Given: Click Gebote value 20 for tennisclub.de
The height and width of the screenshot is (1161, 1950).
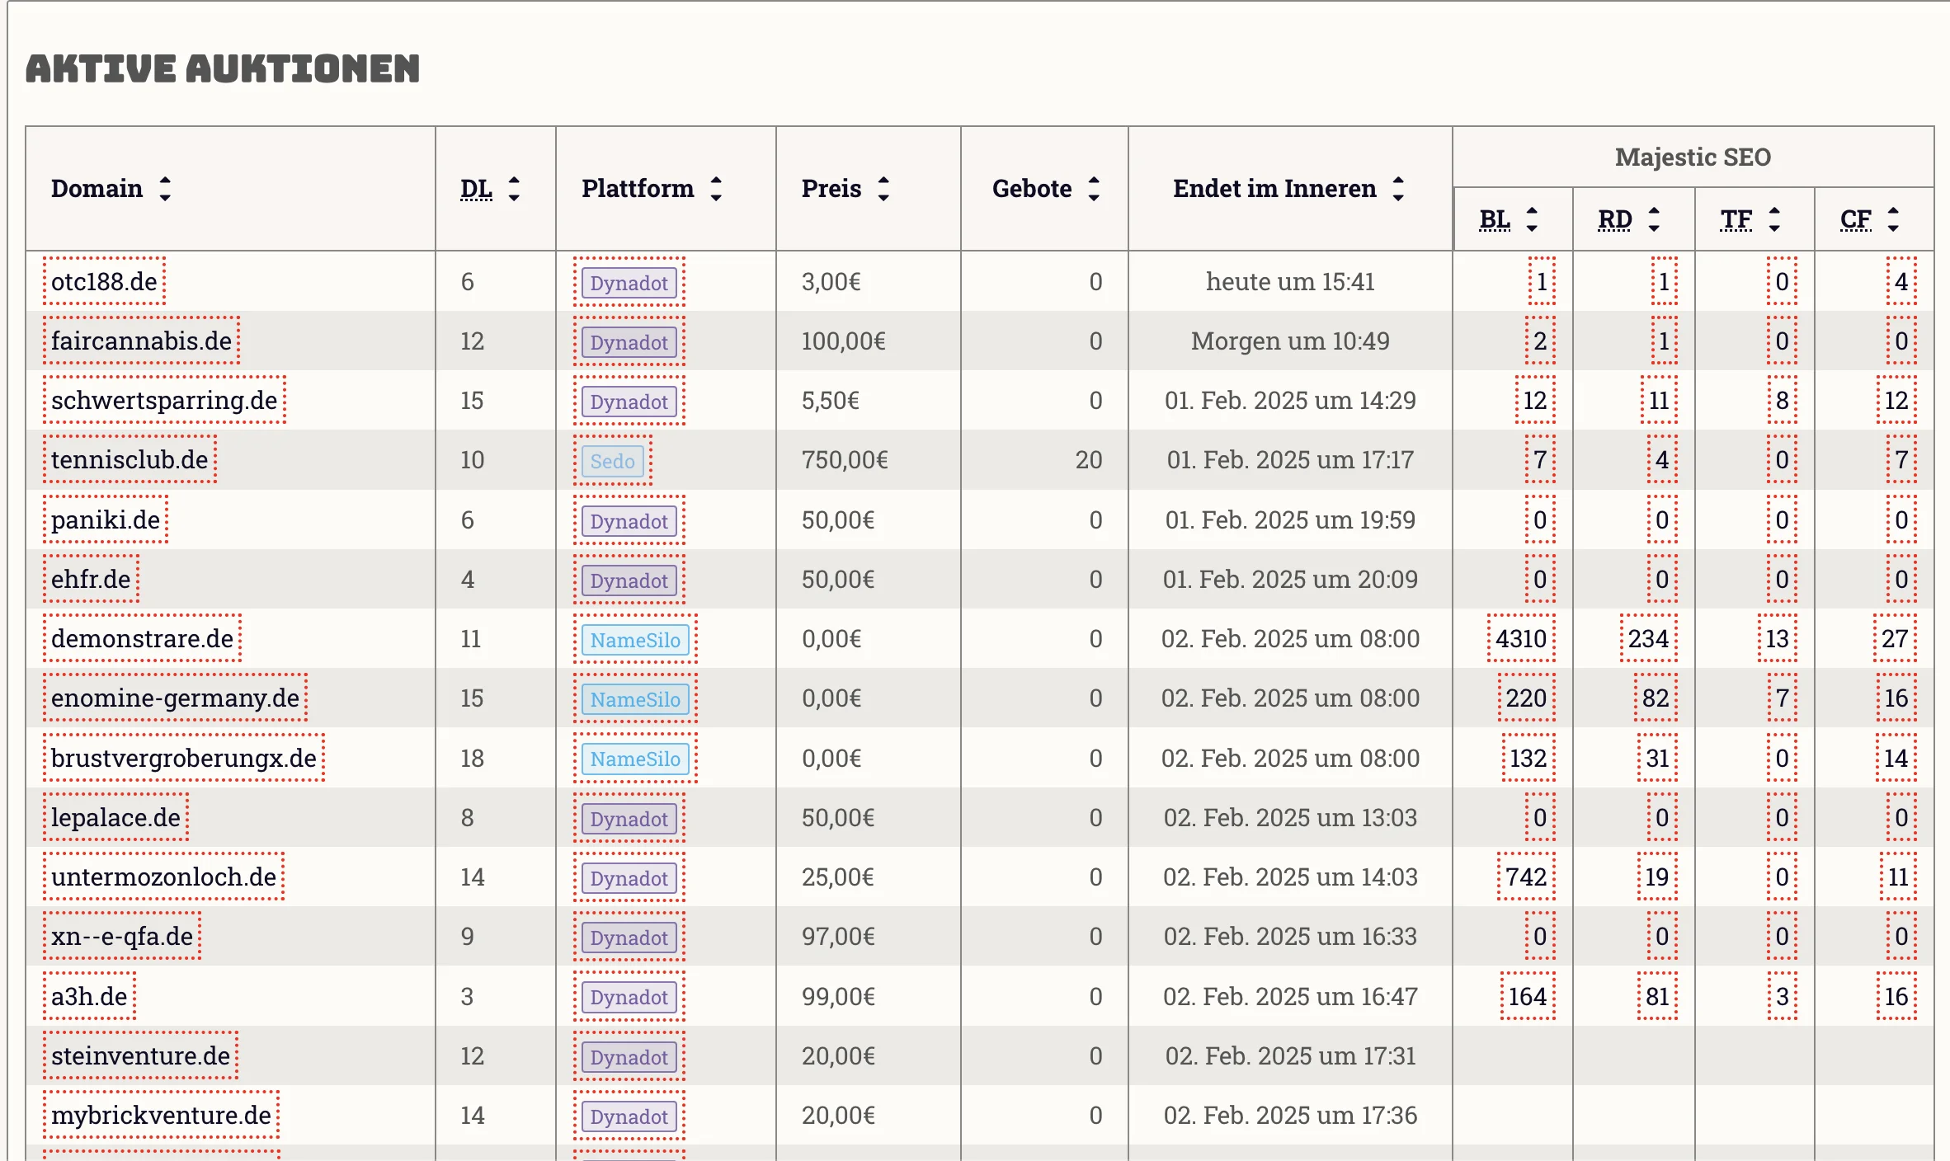Looking at the screenshot, I should [x=1089, y=459].
